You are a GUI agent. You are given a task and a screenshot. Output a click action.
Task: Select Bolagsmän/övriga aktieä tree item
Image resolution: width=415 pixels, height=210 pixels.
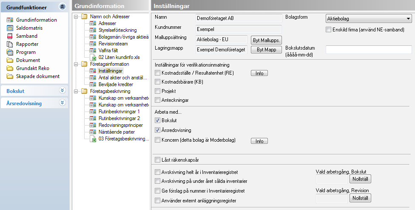tap(123, 37)
